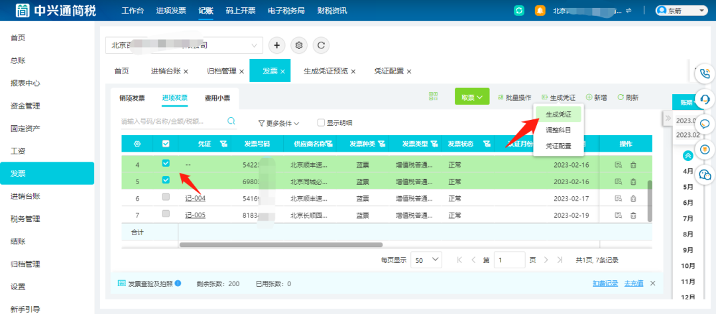Filter by the 发票状态 column filter icon
Screen dimensions: 716x314
click(x=487, y=144)
